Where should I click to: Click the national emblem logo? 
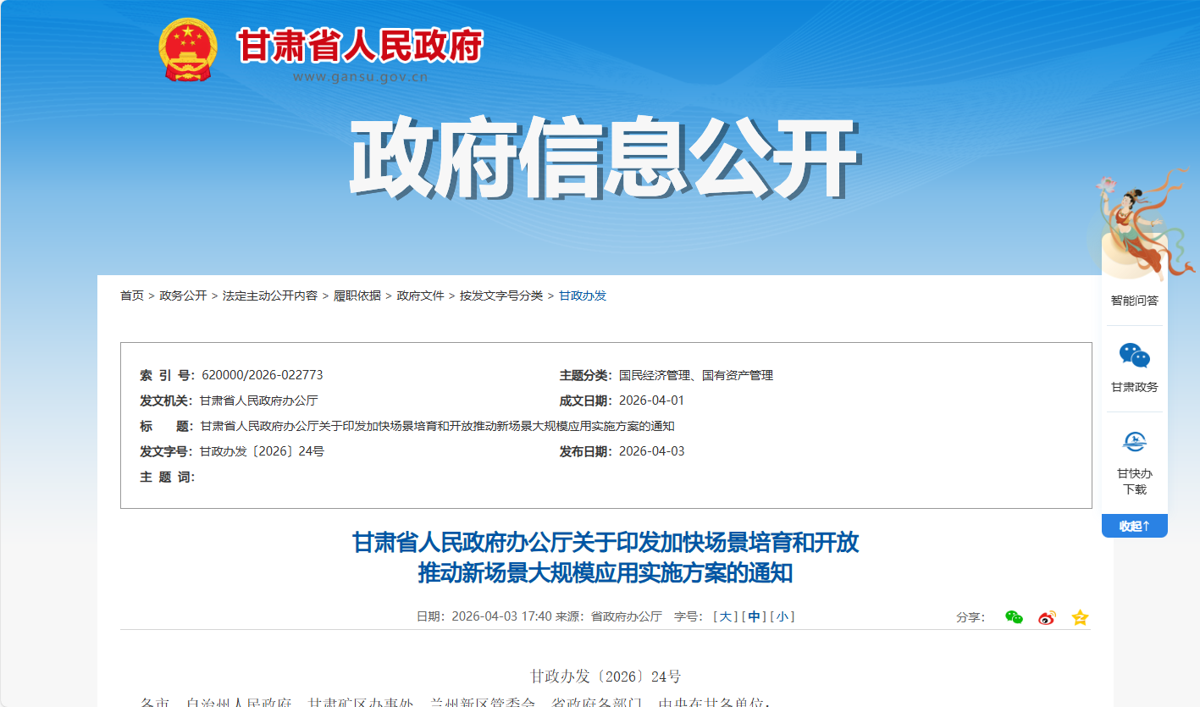click(188, 49)
